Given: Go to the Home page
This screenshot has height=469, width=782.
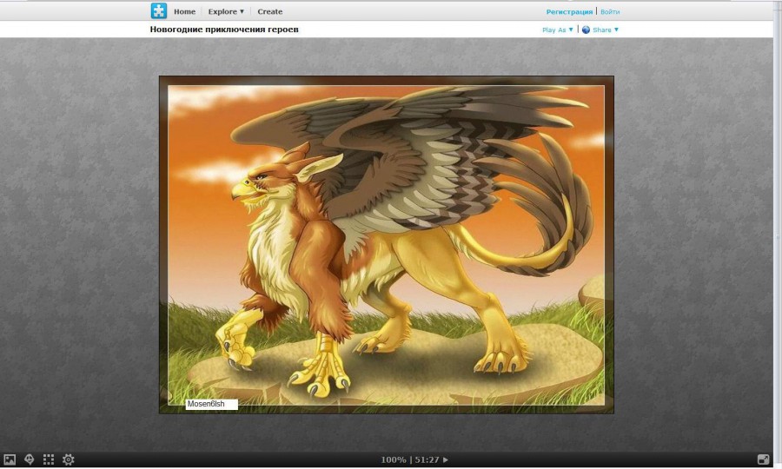Looking at the screenshot, I should pyautogui.click(x=184, y=11).
